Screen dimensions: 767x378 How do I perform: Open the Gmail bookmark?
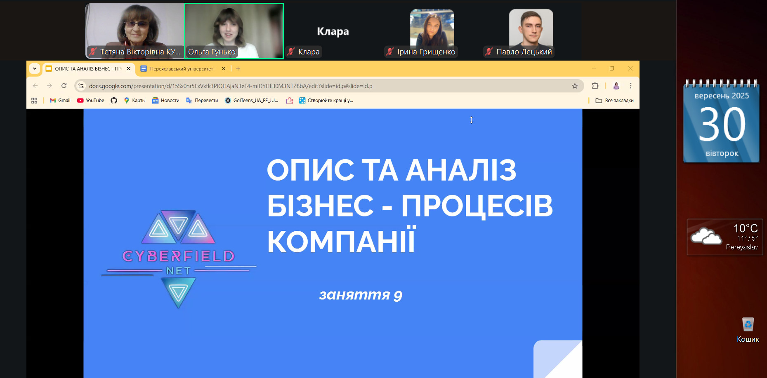point(60,101)
